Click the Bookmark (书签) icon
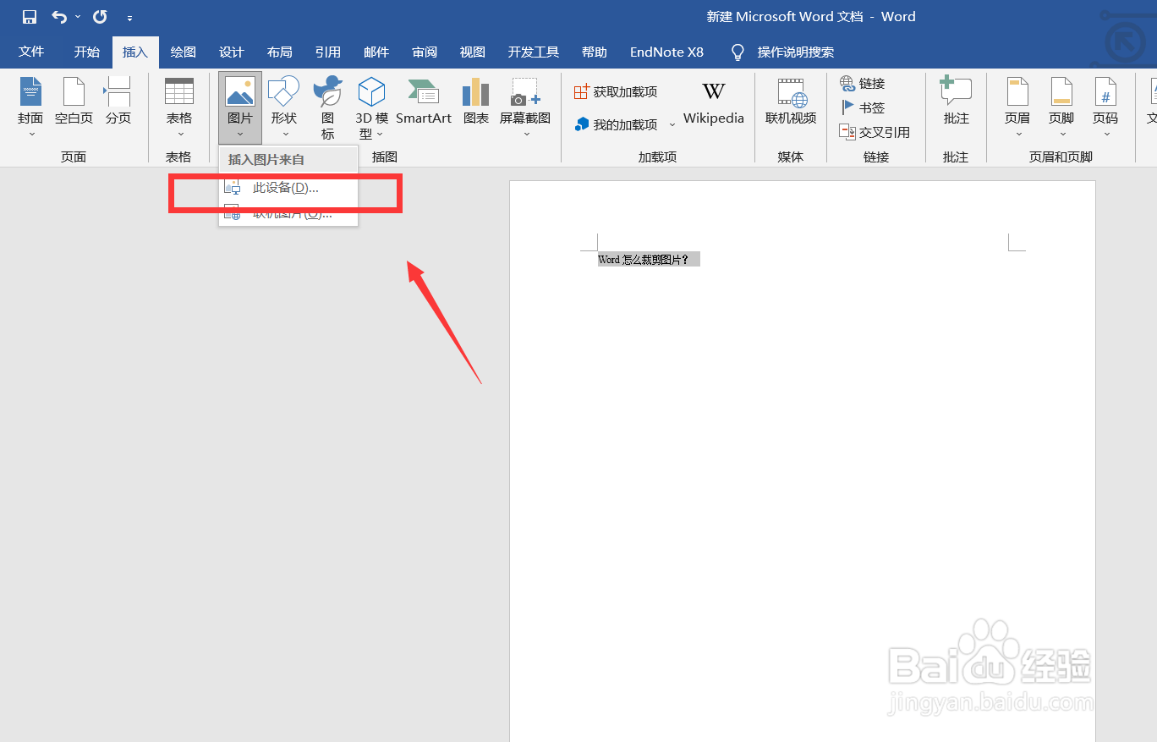Screen dimensions: 1157x742 point(863,107)
